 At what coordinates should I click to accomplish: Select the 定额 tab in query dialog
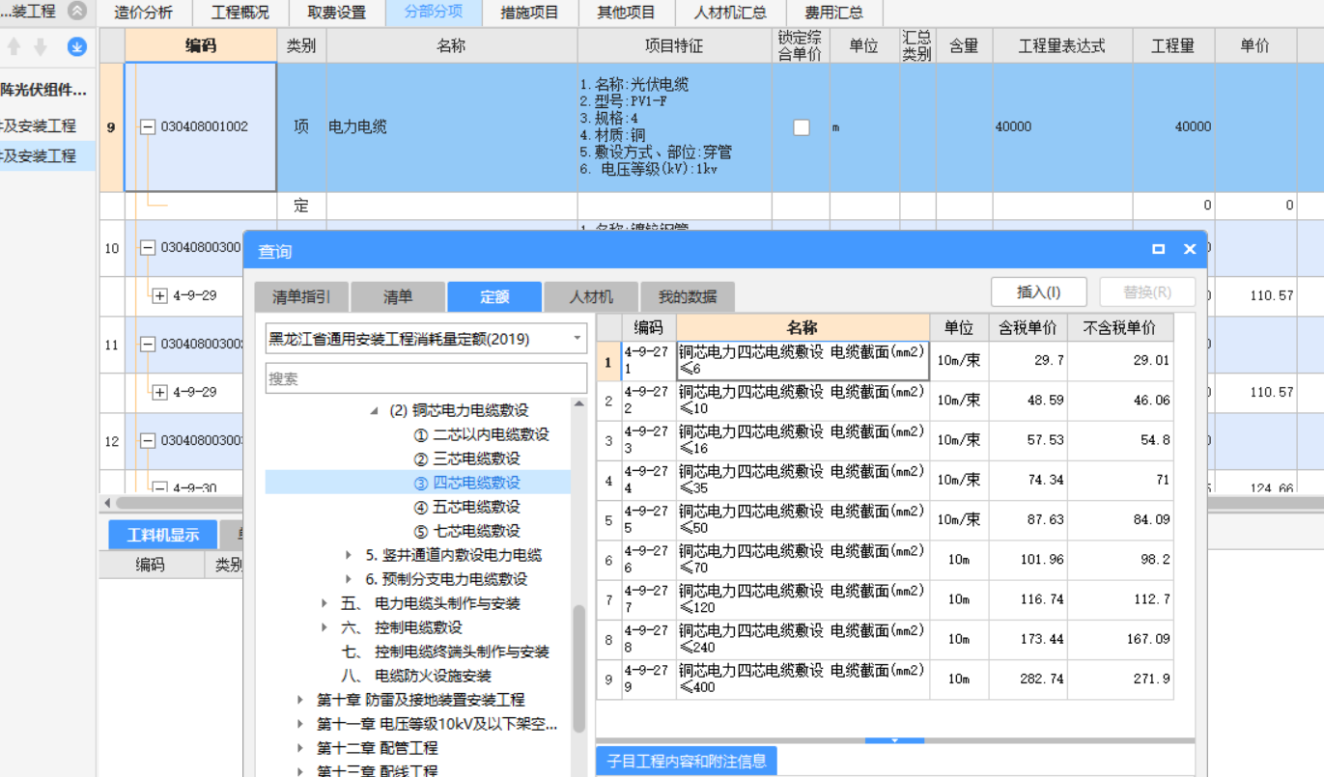[x=494, y=297]
